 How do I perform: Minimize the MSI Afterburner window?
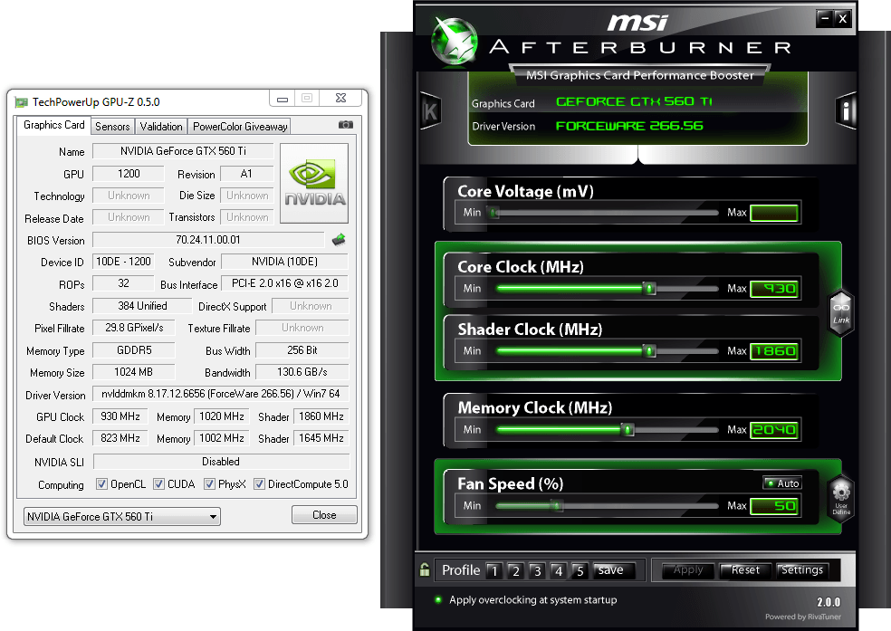[825, 19]
